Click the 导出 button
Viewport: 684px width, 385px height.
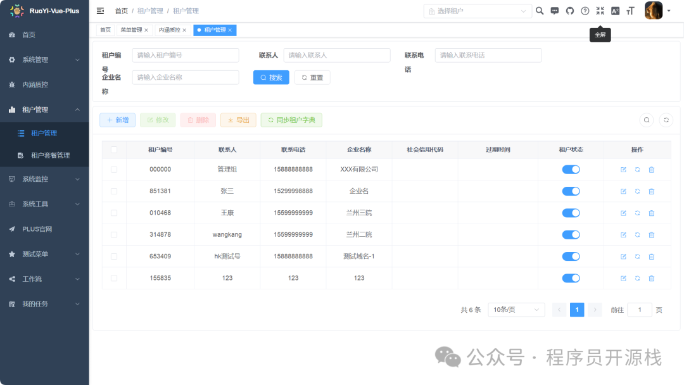pos(238,120)
